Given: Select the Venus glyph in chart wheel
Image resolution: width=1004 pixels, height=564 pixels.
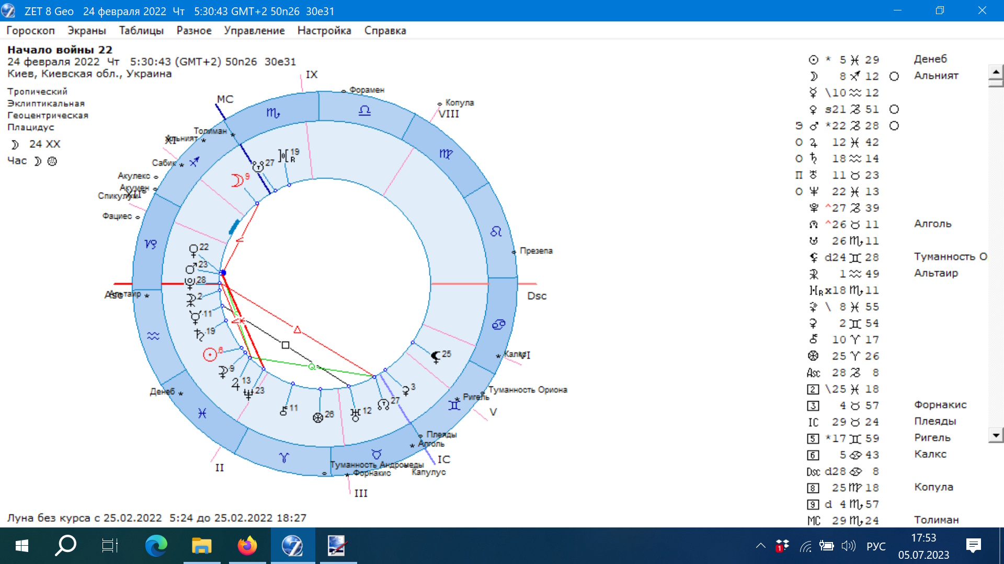Looking at the screenshot, I should point(193,250).
